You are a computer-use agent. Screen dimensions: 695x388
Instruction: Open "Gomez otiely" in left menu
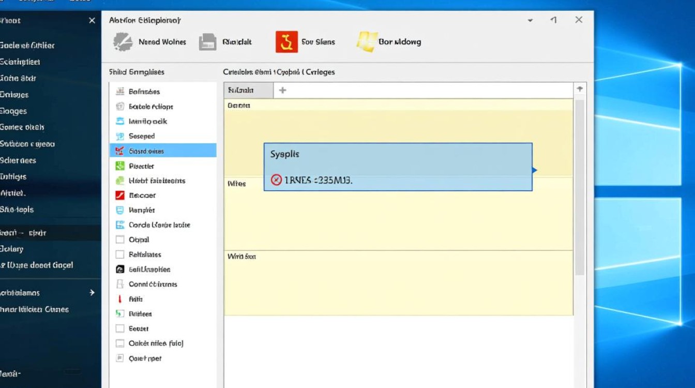[x=22, y=127]
